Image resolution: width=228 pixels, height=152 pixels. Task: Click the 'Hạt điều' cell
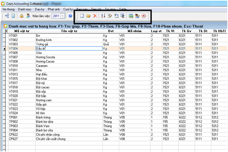[69, 74]
